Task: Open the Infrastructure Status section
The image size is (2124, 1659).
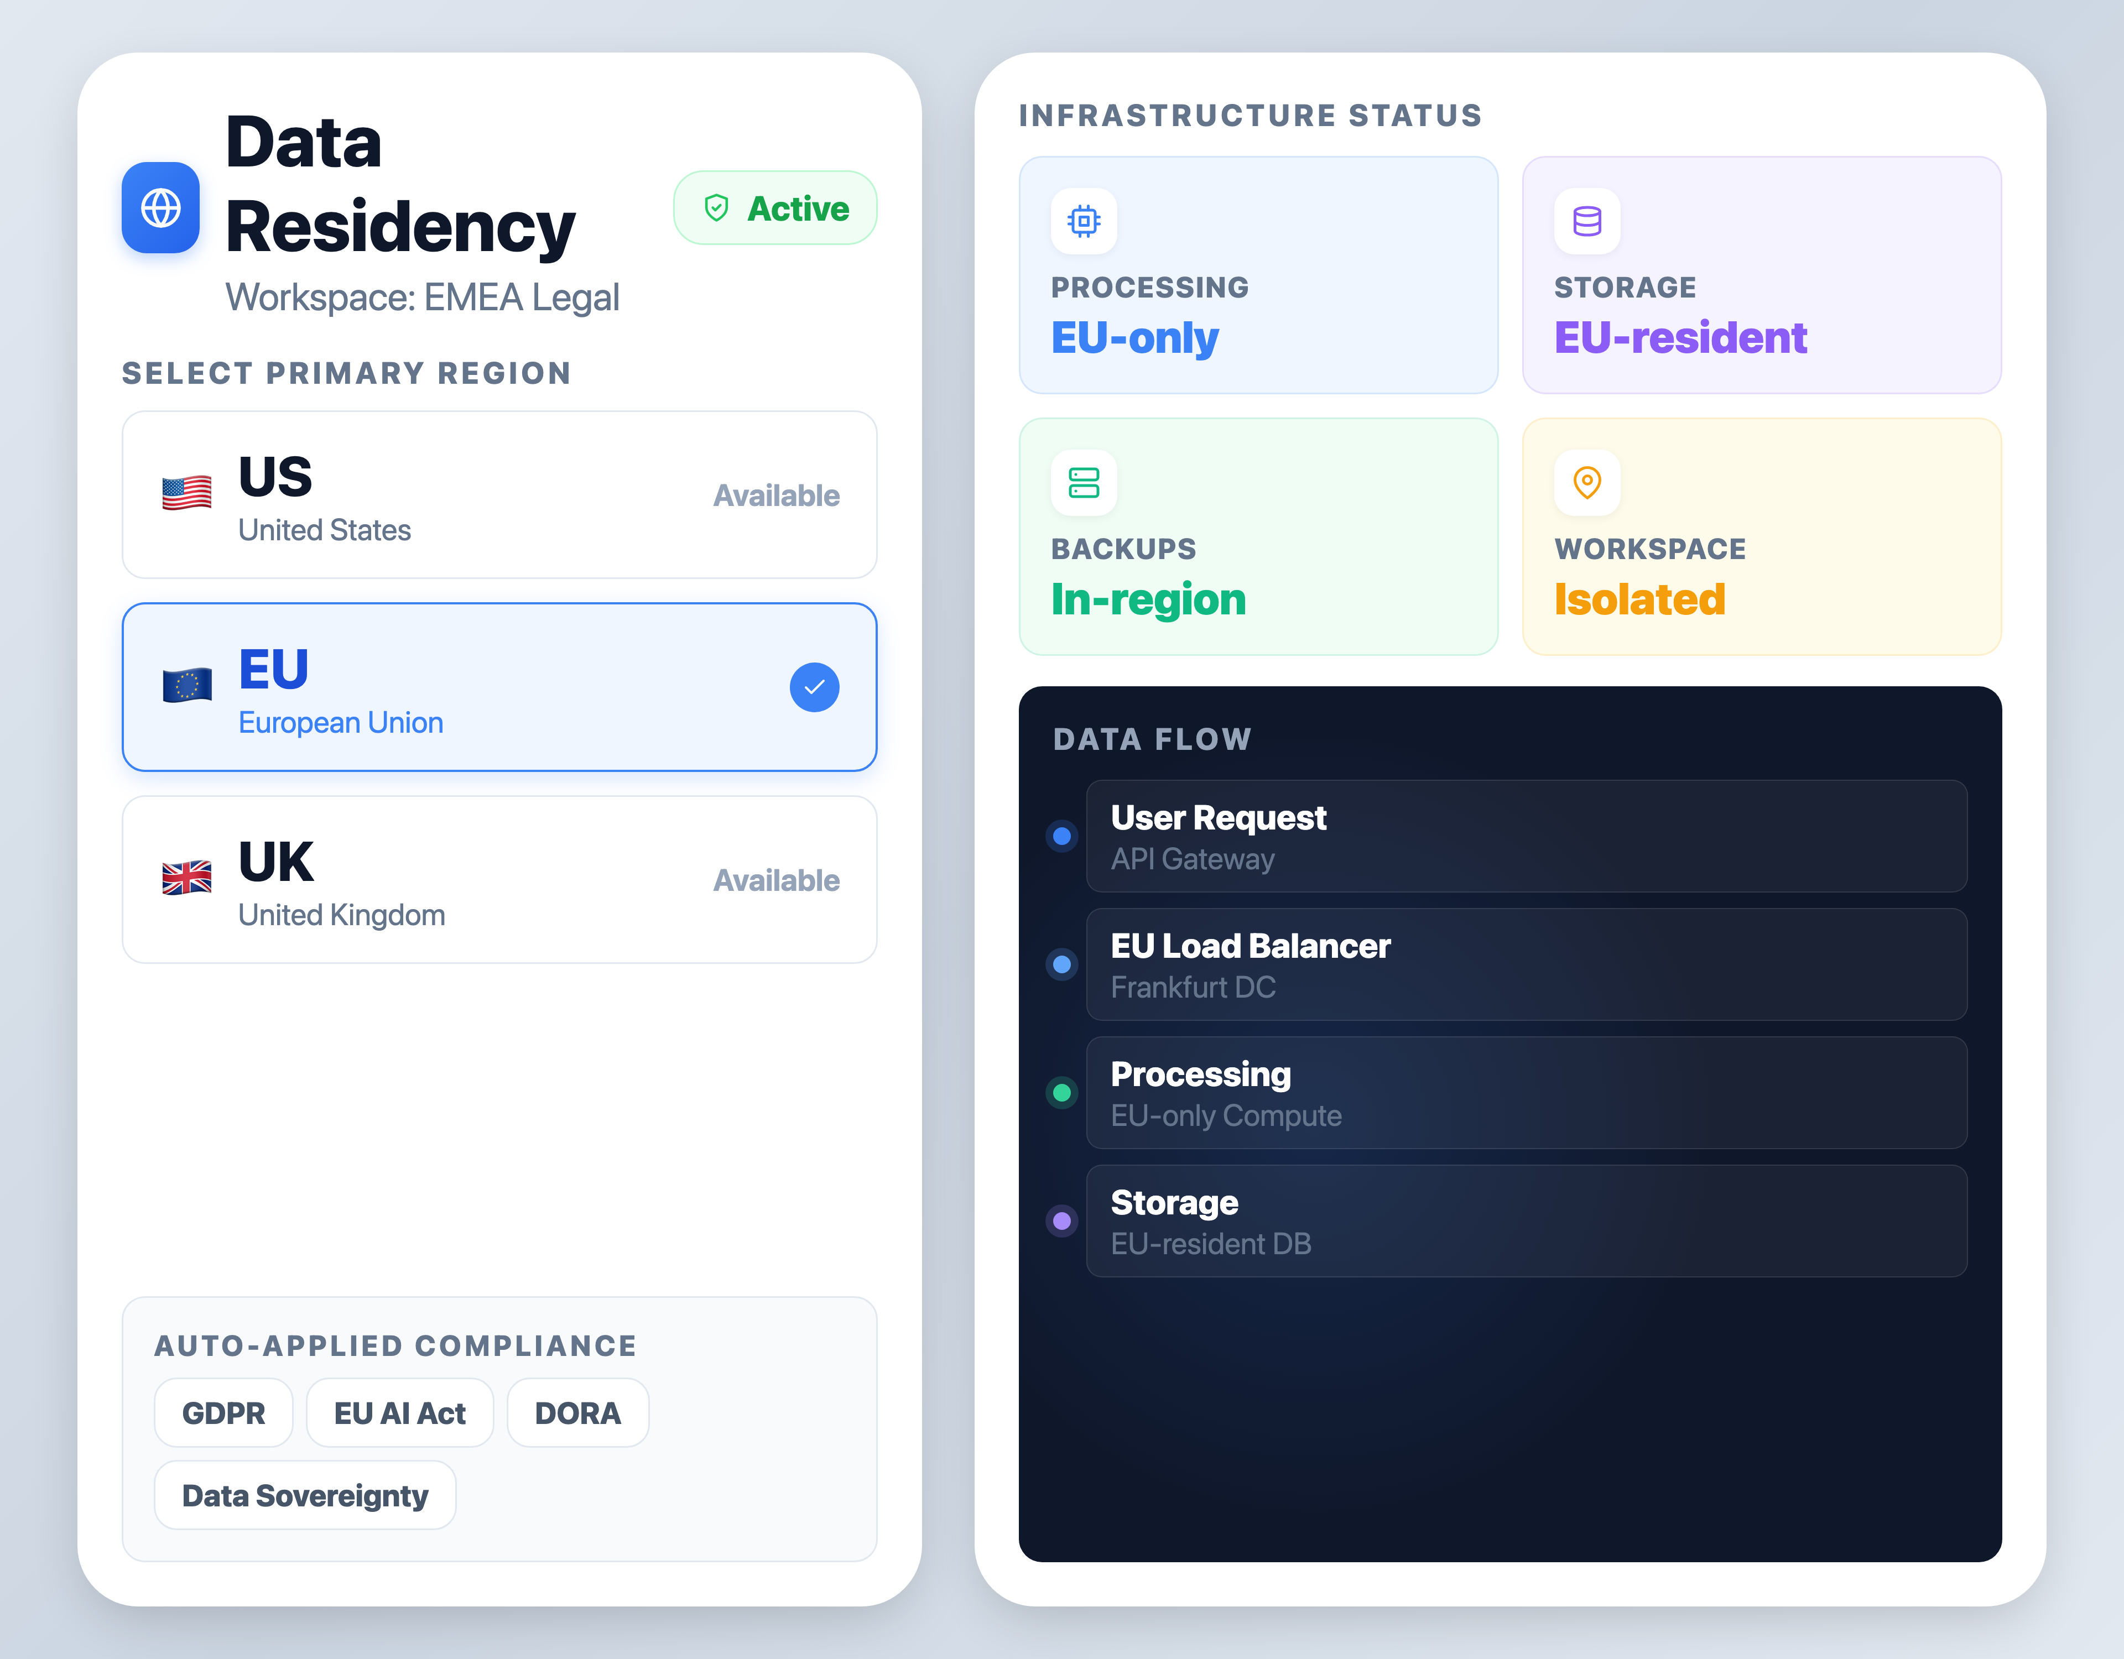Action: pyautogui.click(x=1251, y=115)
